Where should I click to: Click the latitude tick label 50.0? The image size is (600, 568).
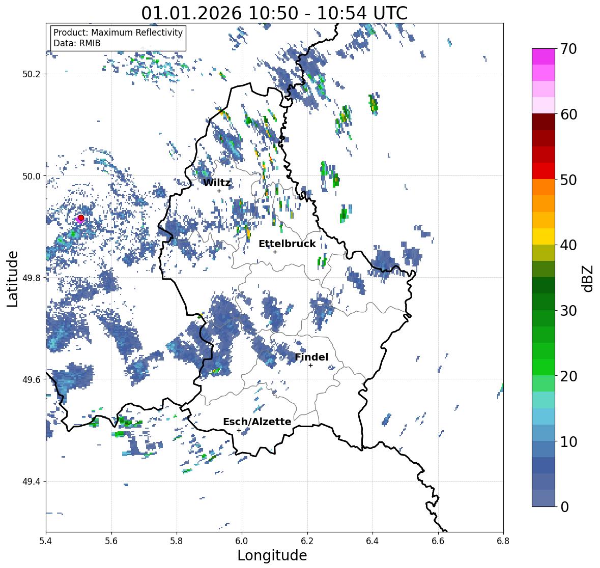tap(32, 176)
